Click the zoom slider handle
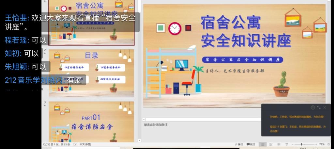This screenshot has height=149, width=334. [x=301, y=144]
